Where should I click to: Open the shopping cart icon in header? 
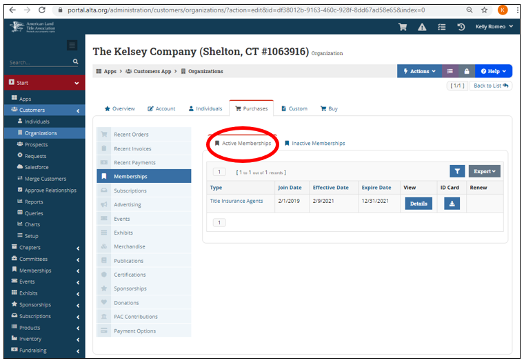[x=403, y=27]
